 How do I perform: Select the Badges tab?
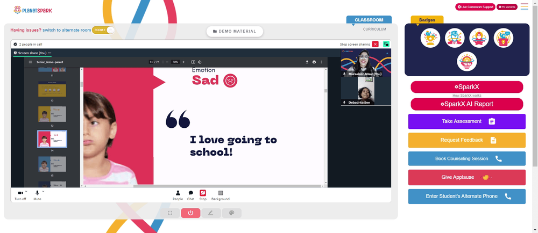pyautogui.click(x=427, y=20)
